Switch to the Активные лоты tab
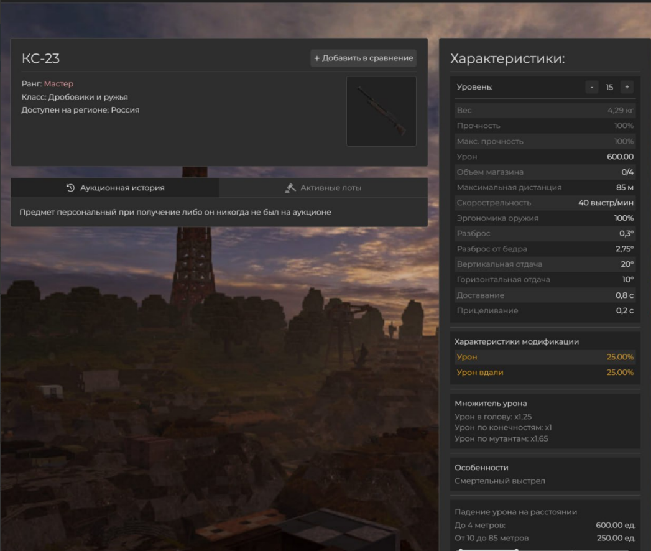This screenshot has height=551, width=651. pos(323,188)
